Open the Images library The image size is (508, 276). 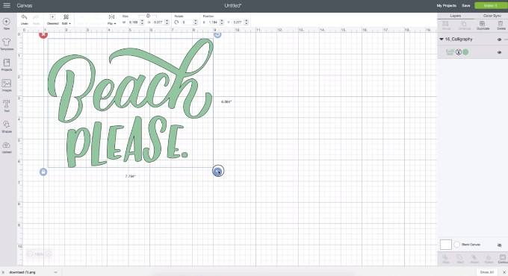(x=7, y=86)
